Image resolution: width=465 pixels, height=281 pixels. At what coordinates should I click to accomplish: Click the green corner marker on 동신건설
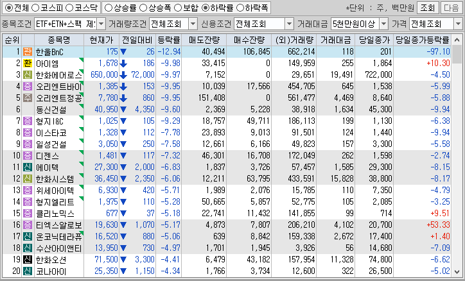(82, 106)
